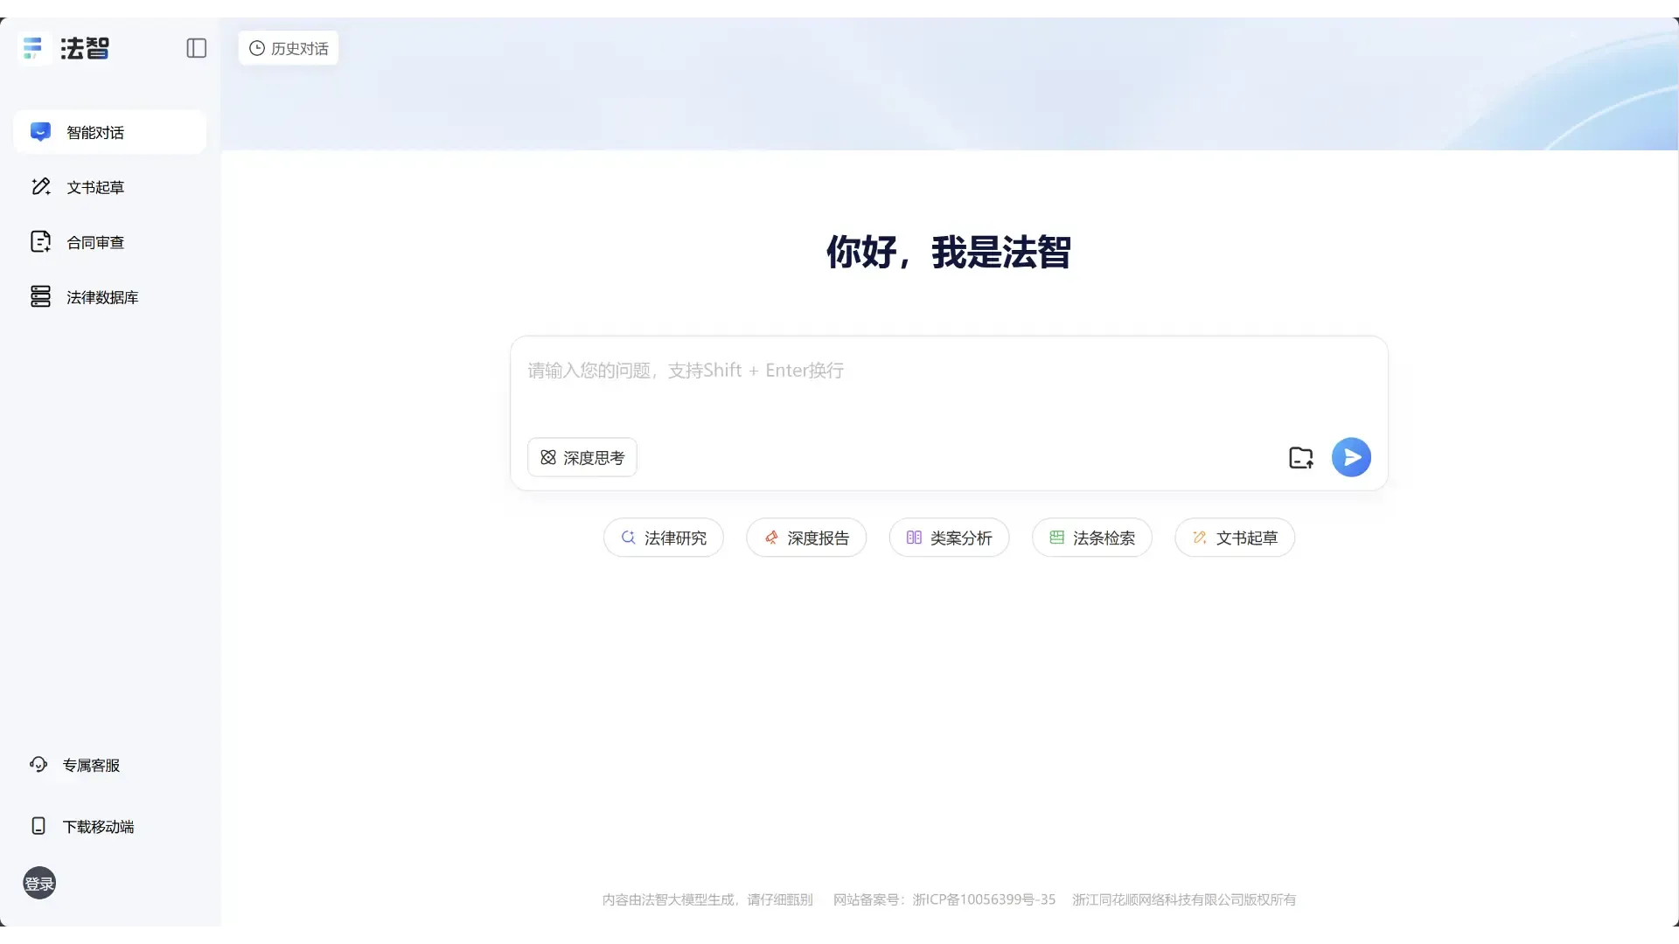Choose 法条检索 quick action
The height and width of the screenshot is (944, 1679).
(1092, 538)
